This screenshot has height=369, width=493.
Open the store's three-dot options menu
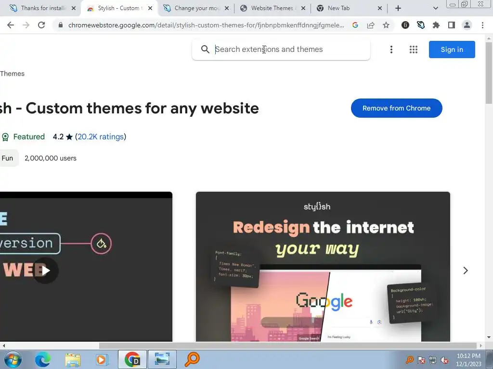(391, 49)
